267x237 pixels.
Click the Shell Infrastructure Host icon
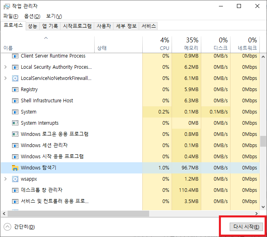click(x=15, y=101)
